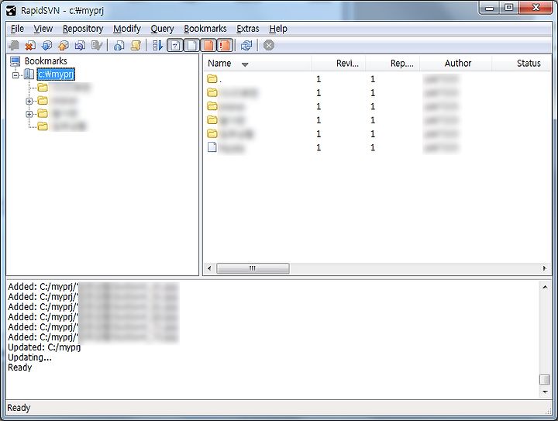Click the Commit toolbar icon

64,45
